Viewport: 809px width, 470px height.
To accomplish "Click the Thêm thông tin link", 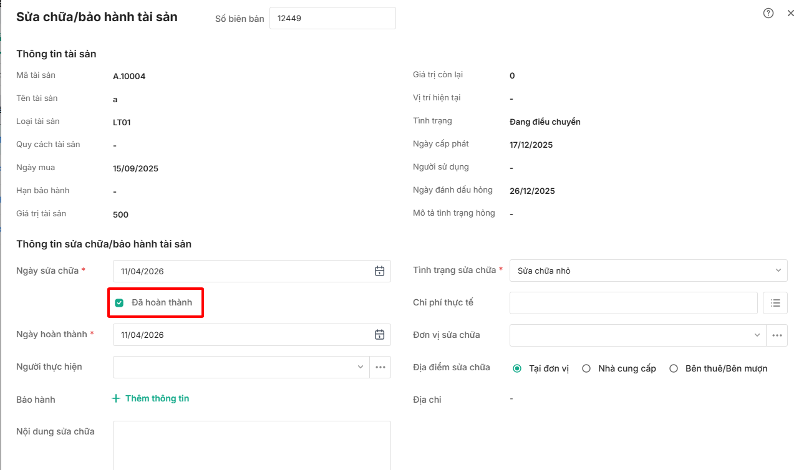I will 157,398.
